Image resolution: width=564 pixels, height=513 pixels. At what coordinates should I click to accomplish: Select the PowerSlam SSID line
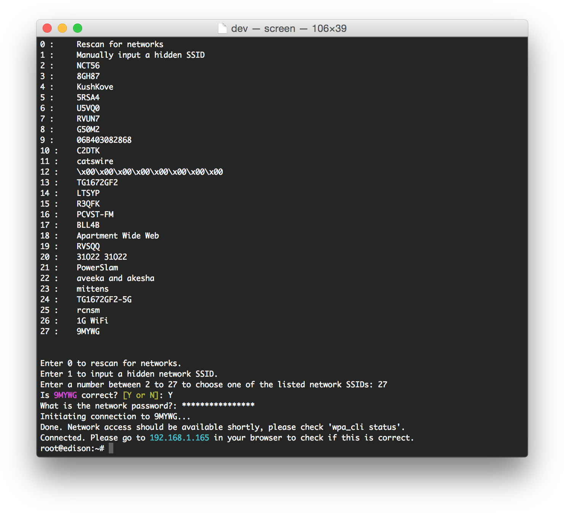coord(97,267)
